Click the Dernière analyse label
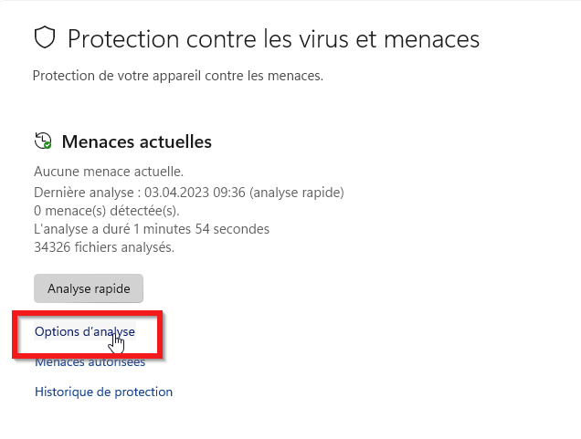Image resolution: width=581 pixels, height=439 pixels. click(82, 192)
